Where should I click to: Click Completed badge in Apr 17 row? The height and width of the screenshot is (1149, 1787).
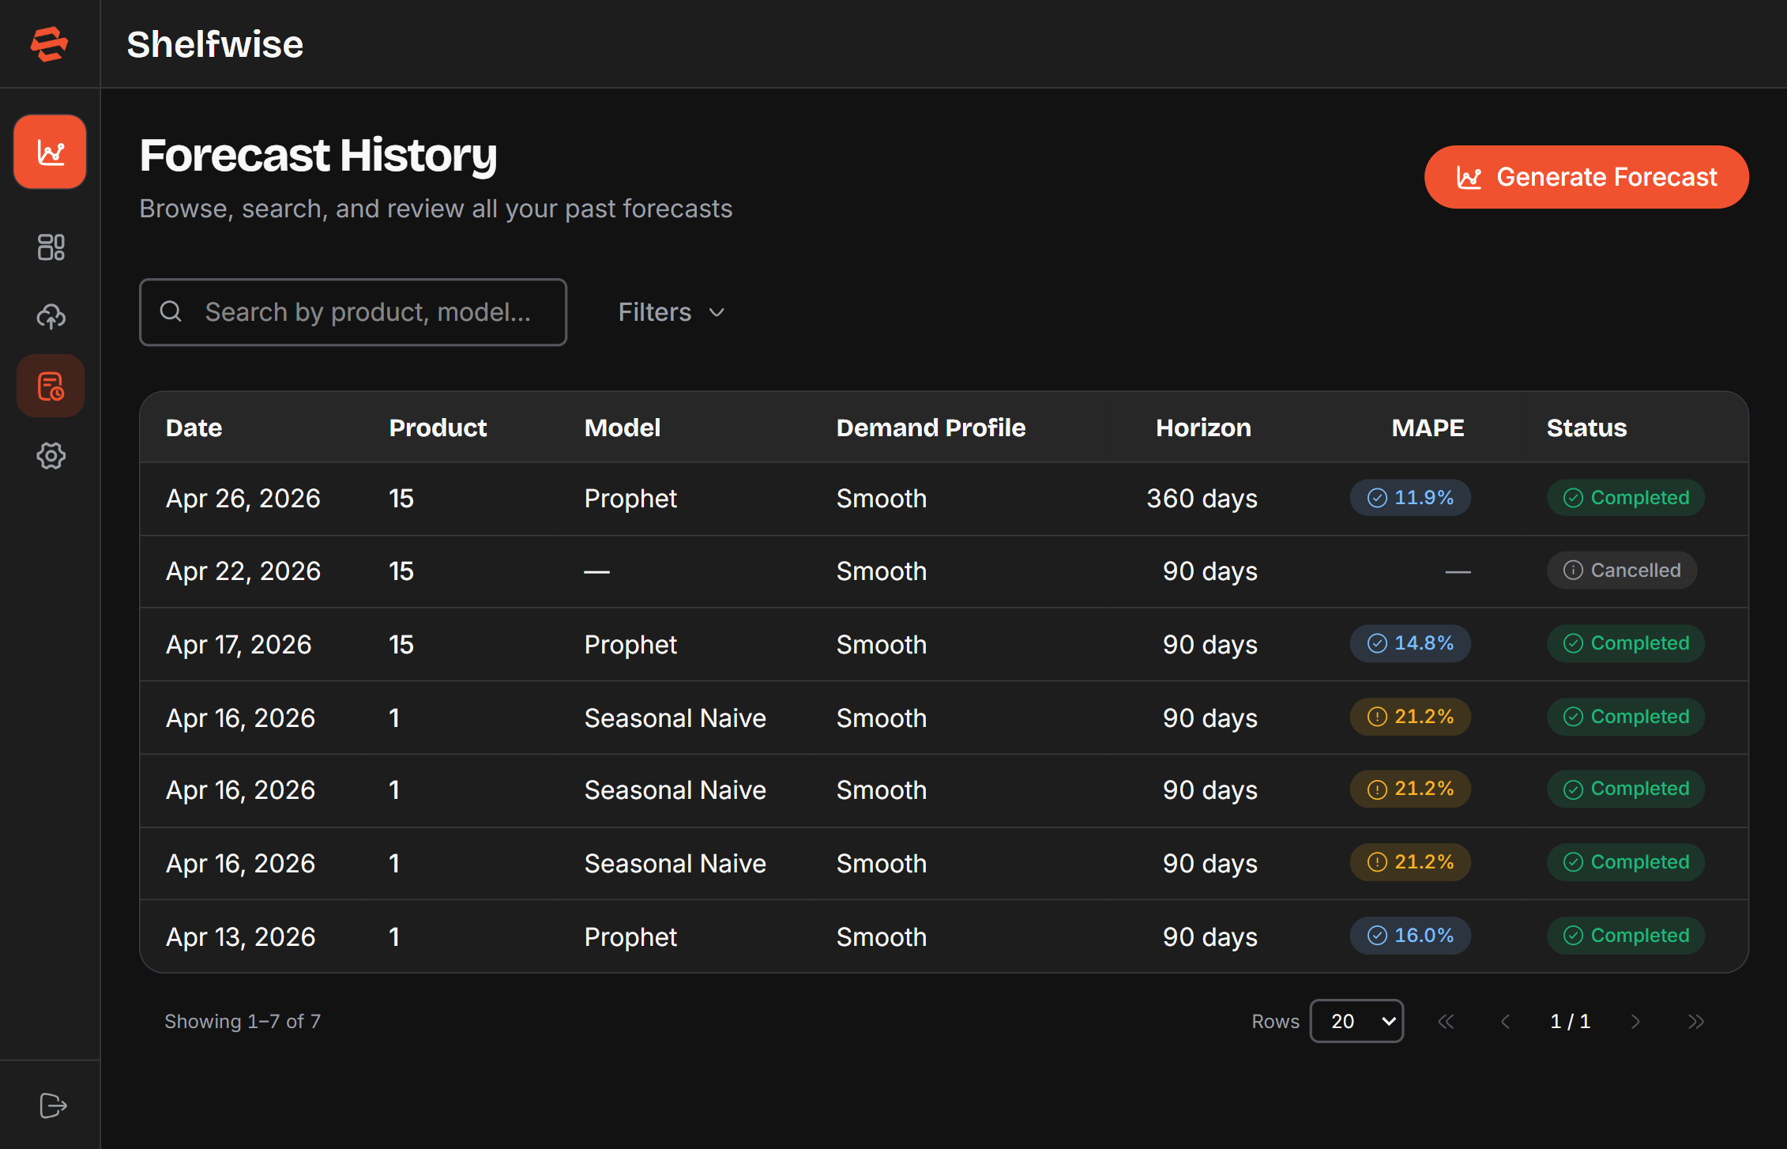[1626, 643]
